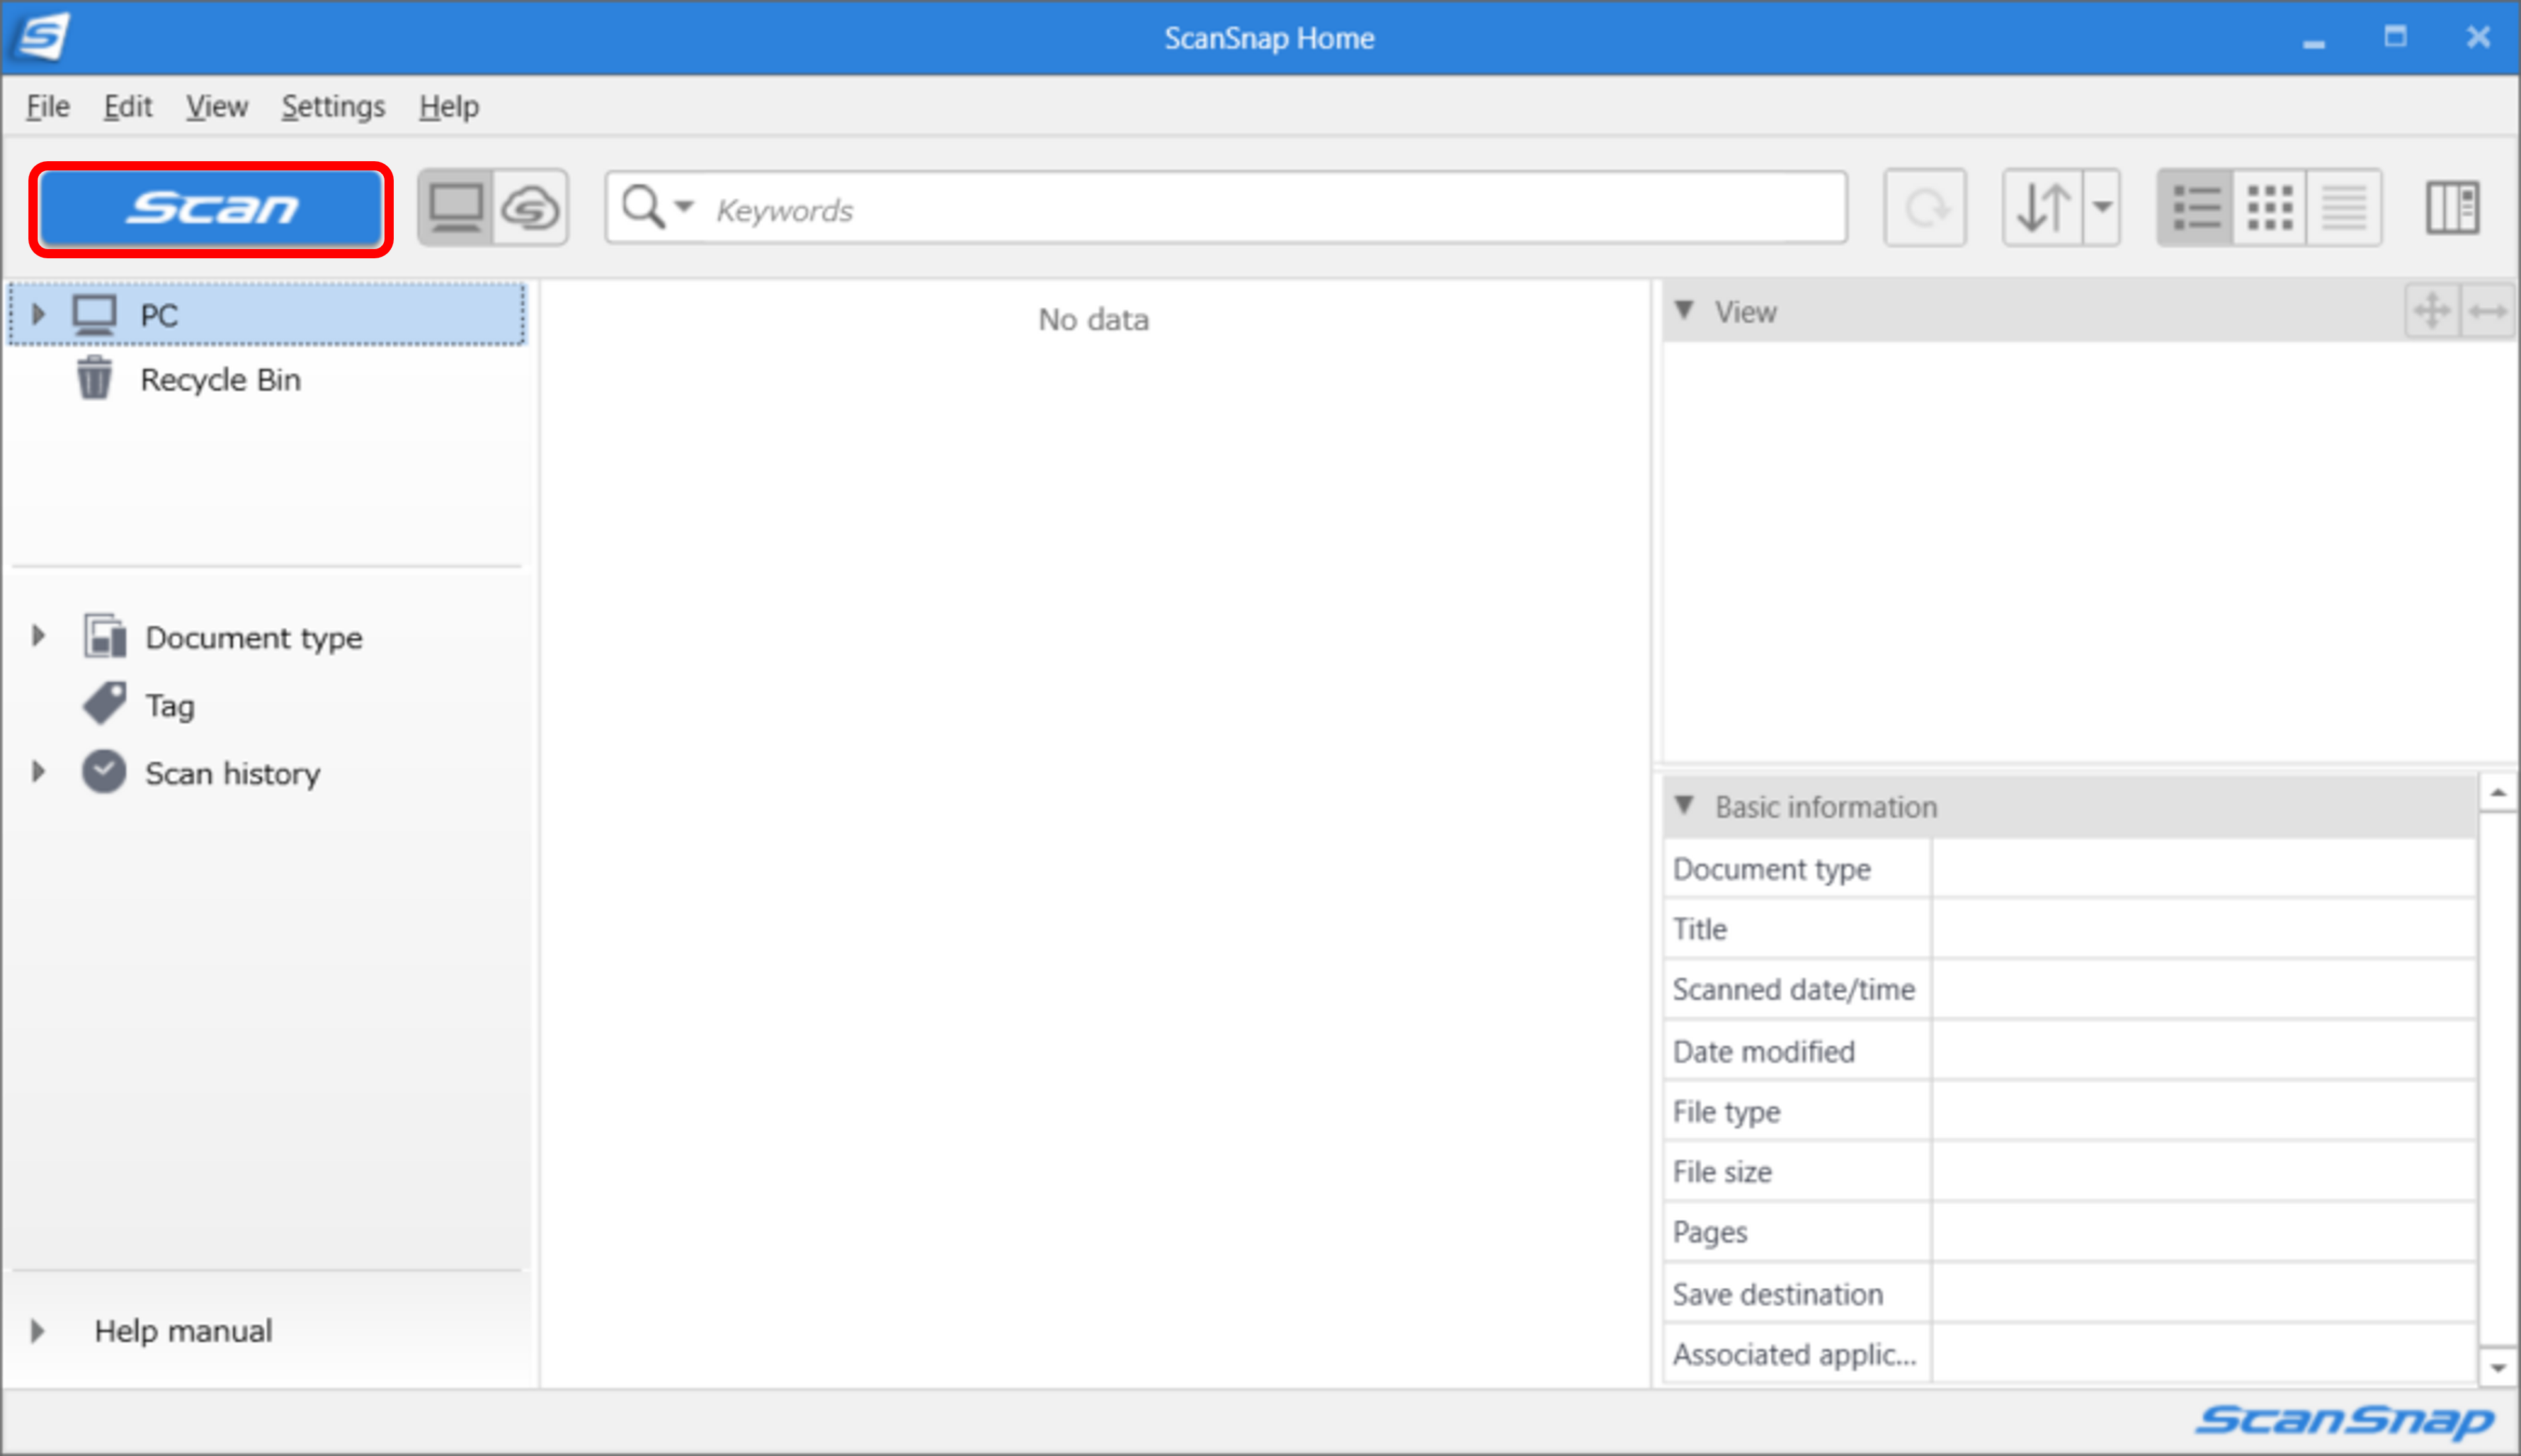Open the View menu

217,106
